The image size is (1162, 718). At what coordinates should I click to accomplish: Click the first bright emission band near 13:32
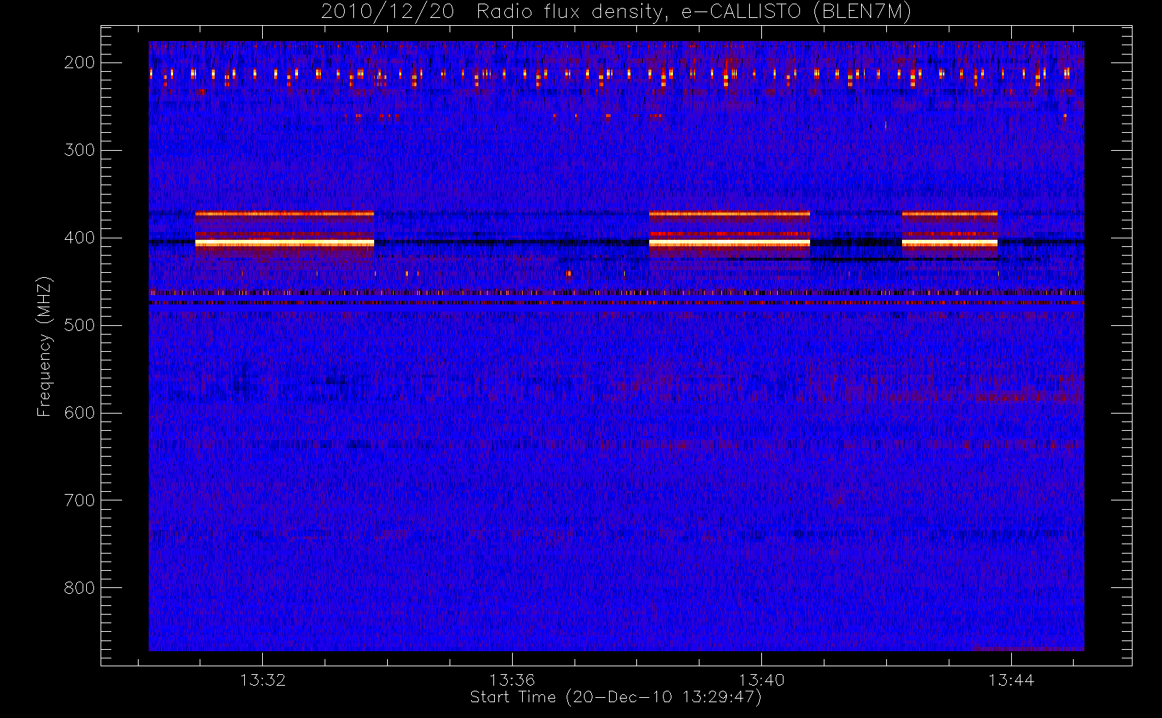284,243
